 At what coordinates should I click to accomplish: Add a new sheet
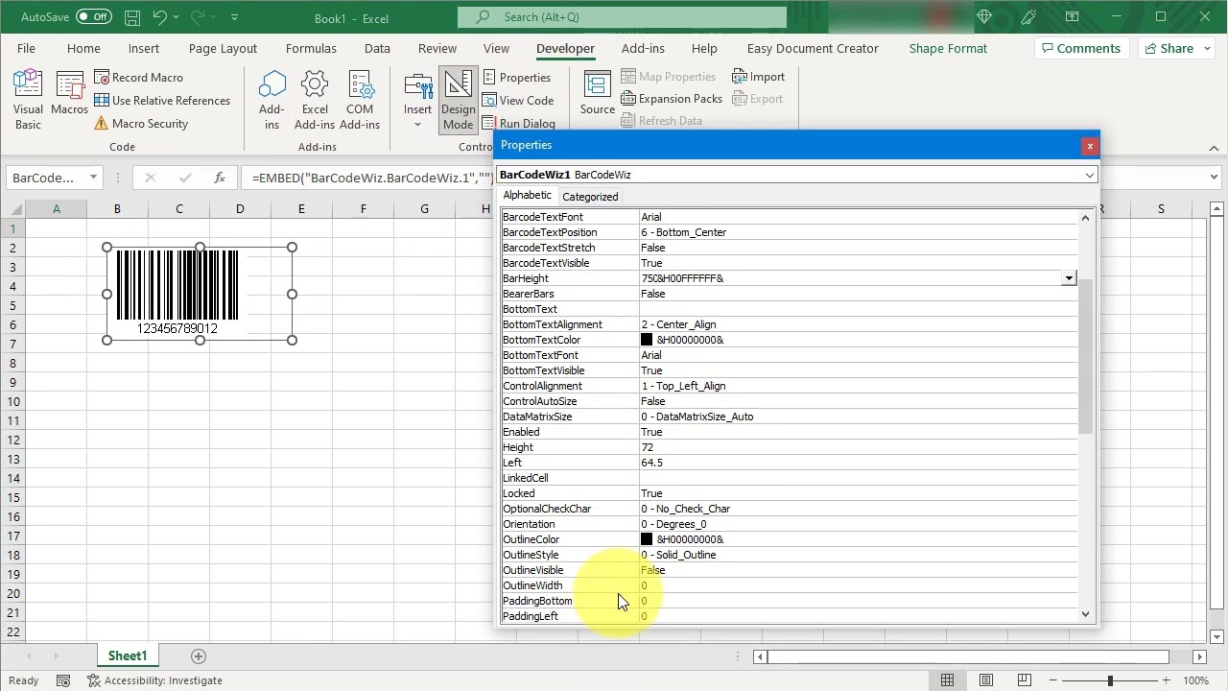click(199, 656)
